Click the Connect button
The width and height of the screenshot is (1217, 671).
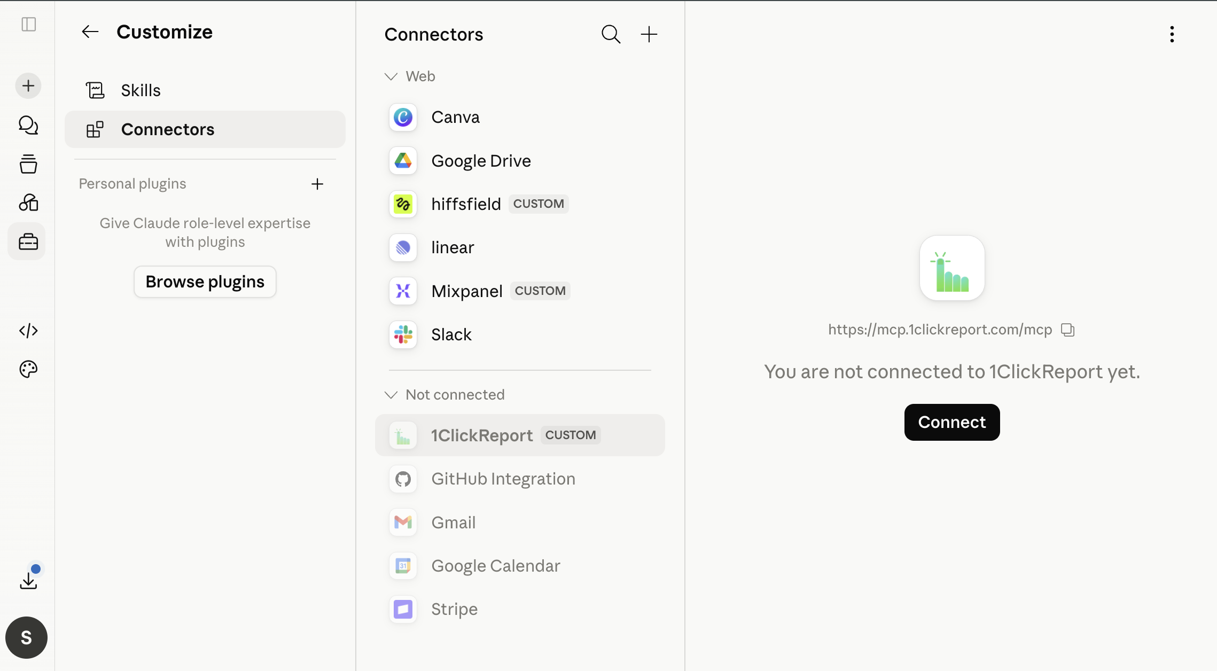click(x=951, y=422)
